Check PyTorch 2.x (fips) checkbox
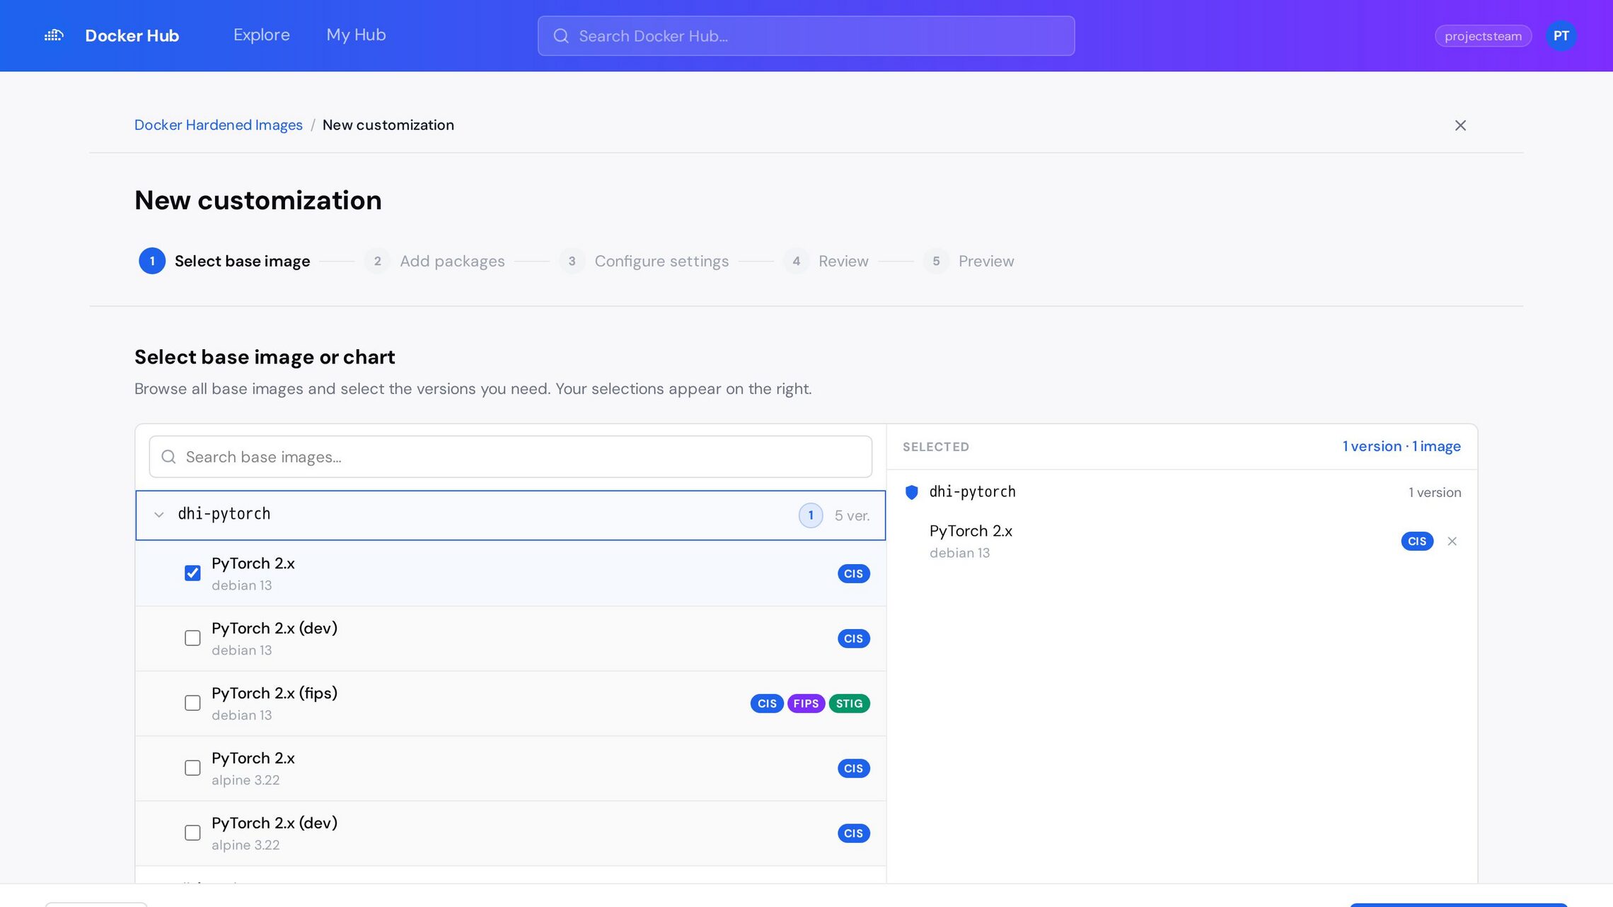 192,703
